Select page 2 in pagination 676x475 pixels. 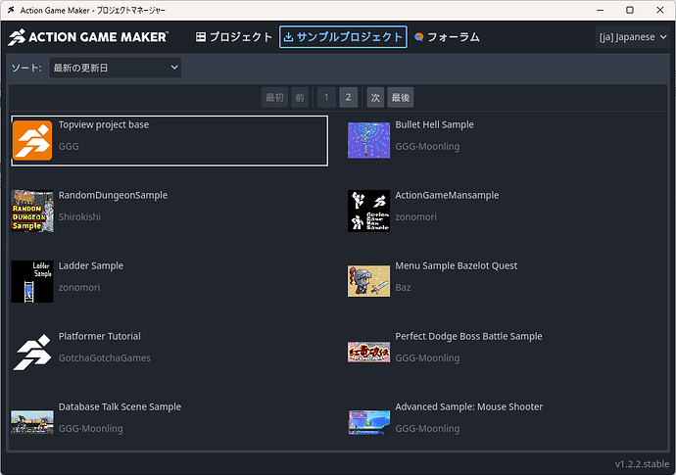coord(349,97)
